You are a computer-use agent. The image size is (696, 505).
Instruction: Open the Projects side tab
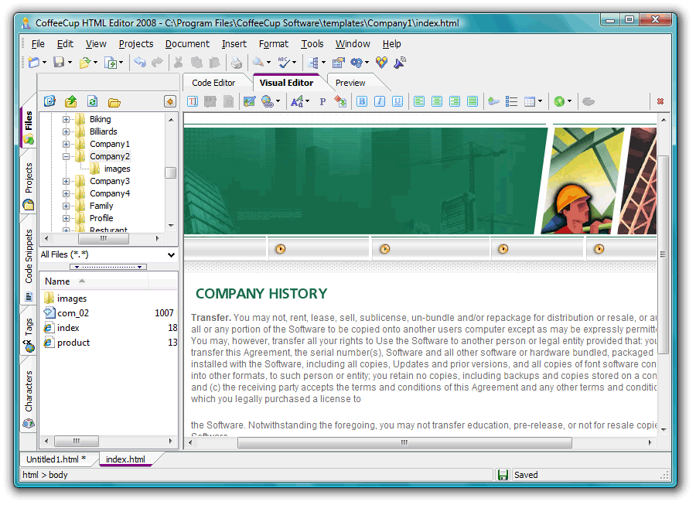click(29, 186)
